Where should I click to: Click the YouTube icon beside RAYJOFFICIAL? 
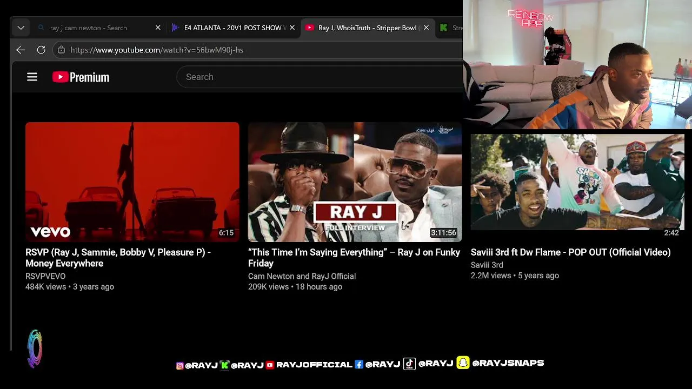pos(270,365)
